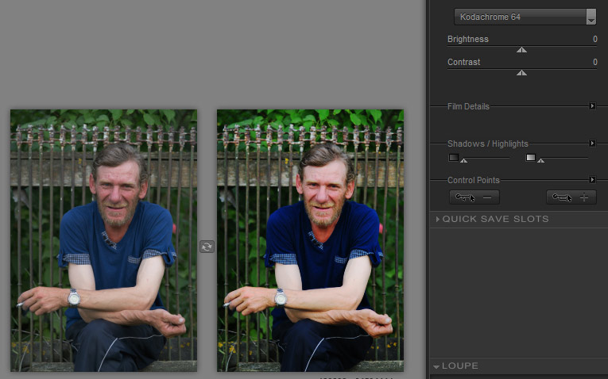Click the remove control point (minus) button
The image size is (608, 379).
[474, 197]
